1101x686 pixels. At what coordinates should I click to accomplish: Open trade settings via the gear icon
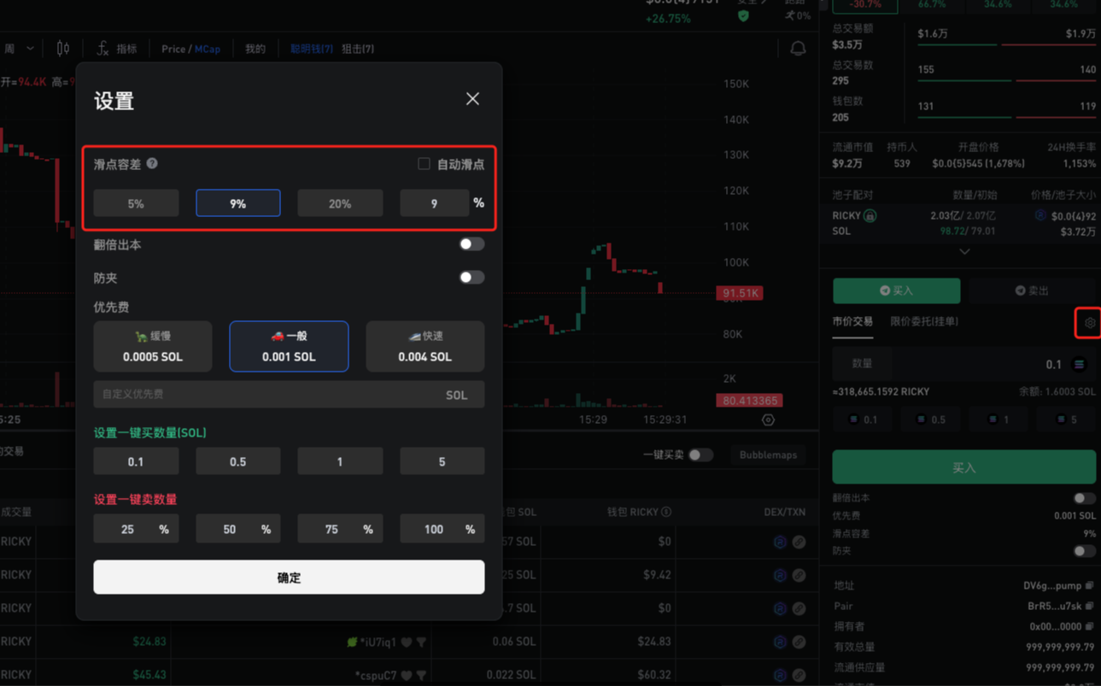click(x=1089, y=323)
